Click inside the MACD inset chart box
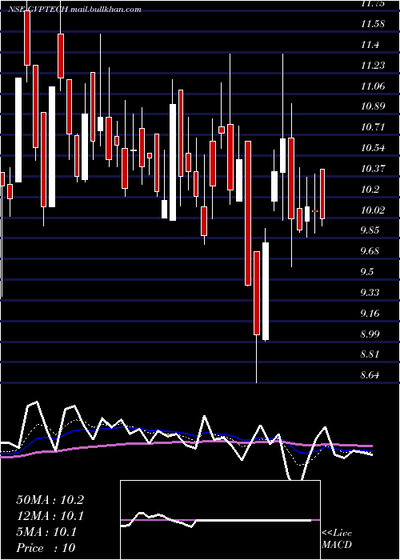This screenshot has height=560, width=400. pos(220,520)
